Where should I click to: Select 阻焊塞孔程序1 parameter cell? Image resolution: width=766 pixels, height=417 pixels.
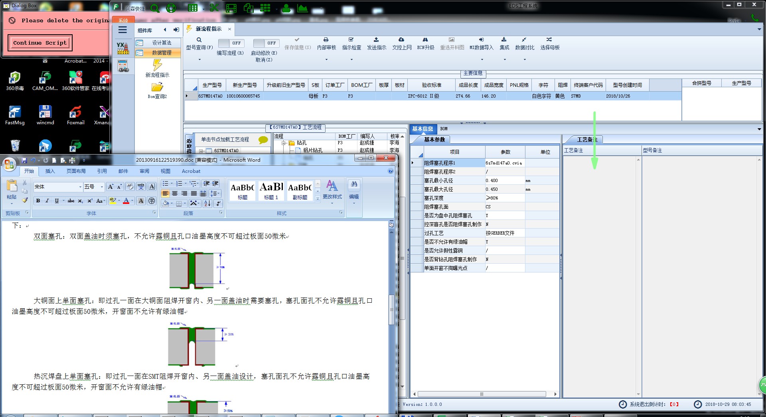click(454, 163)
